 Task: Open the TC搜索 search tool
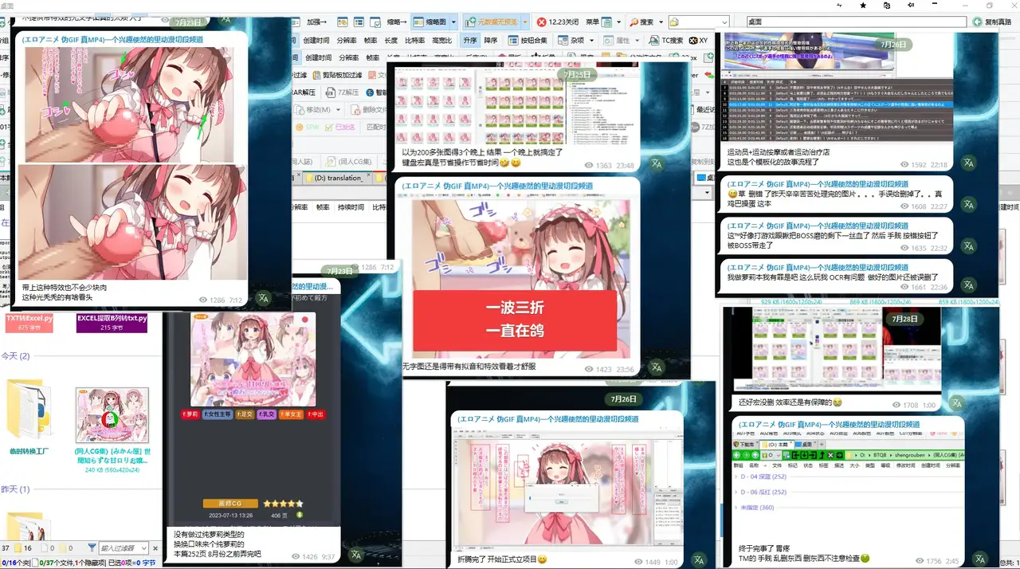click(665, 41)
